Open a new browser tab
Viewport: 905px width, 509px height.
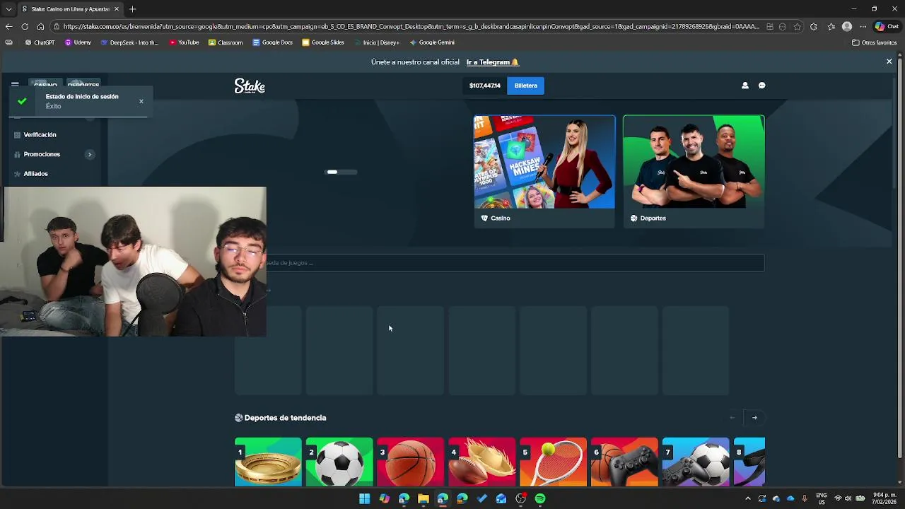(x=132, y=9)
